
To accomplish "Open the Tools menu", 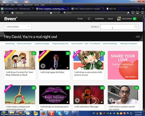I will (37, 5).
